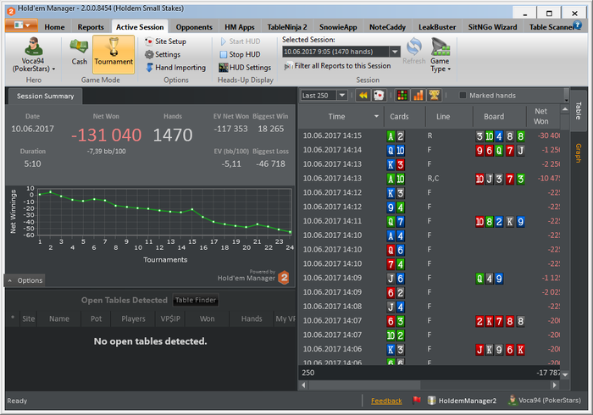Click horizontal scrollbar left arrow

[x=303, y=385]
